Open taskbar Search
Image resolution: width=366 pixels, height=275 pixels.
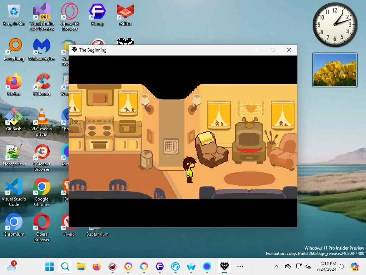coord(65,266)
